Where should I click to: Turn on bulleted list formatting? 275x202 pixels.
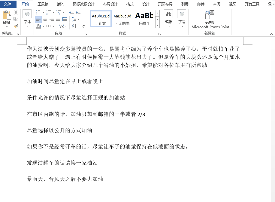[38, 11]
